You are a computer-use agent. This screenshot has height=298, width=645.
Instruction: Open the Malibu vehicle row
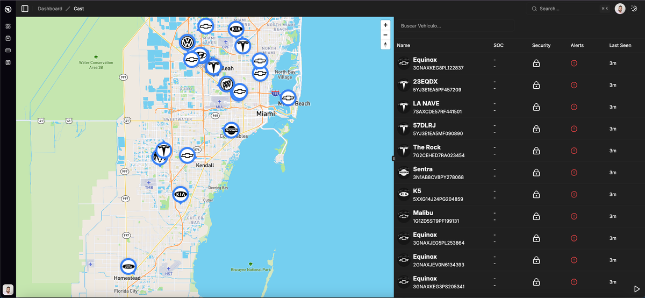(519, 217)
